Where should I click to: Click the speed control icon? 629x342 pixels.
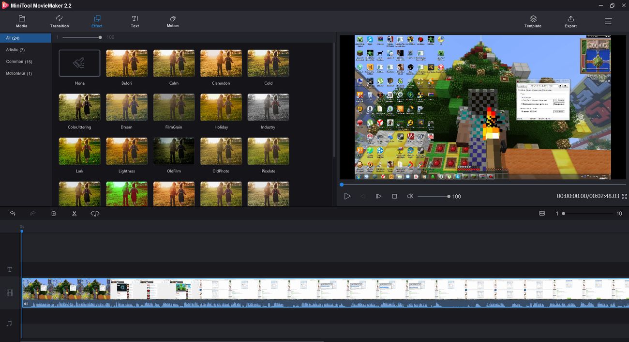coord(95,213)
